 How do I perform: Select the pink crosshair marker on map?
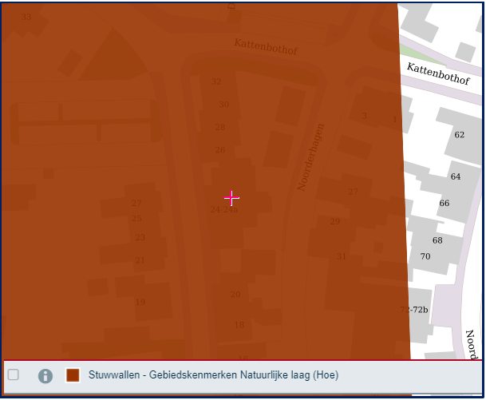pyautogui.click(x=231, y=198)
